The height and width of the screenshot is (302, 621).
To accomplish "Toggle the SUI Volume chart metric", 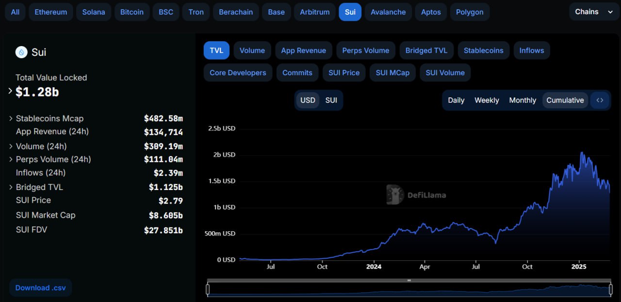I will tap(445, 73).
